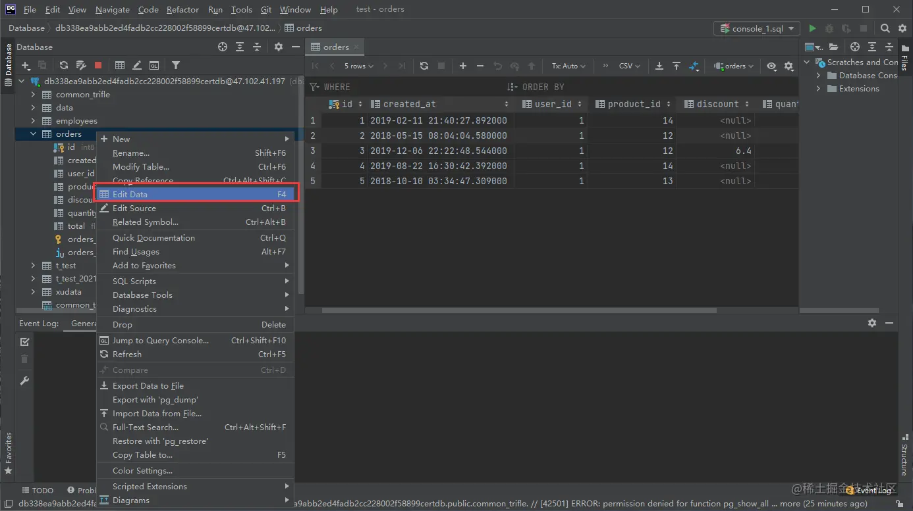Sort by the created_at column header
This screenshot has width=913, height=511.
coord(440,104)
